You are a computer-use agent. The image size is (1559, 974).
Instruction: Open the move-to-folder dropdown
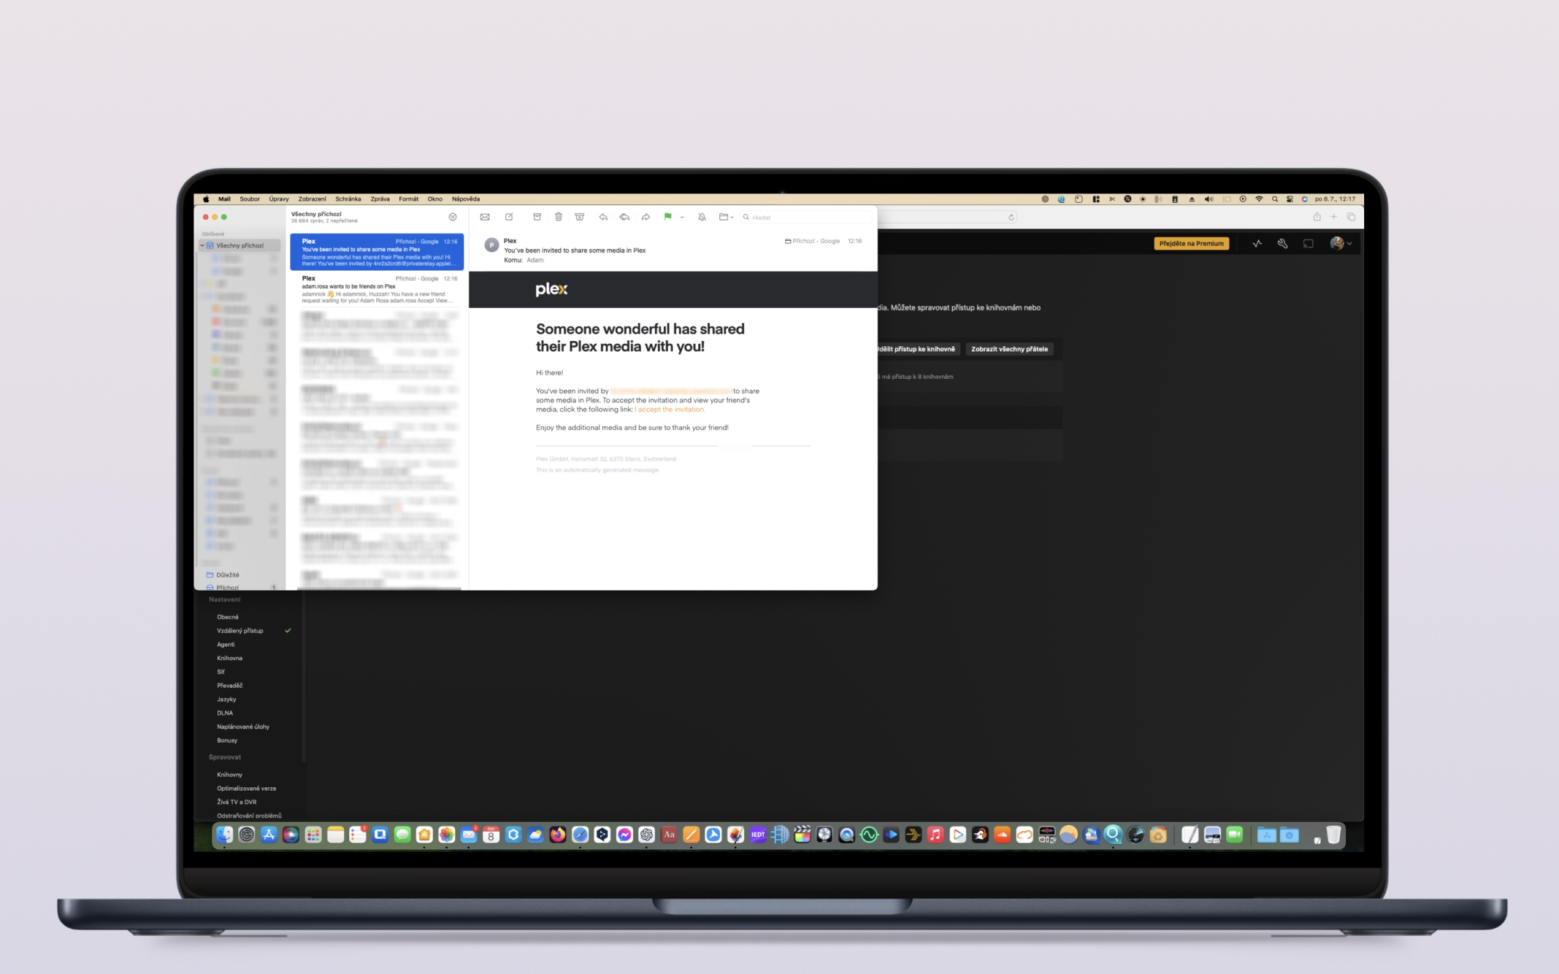point(726,217)
